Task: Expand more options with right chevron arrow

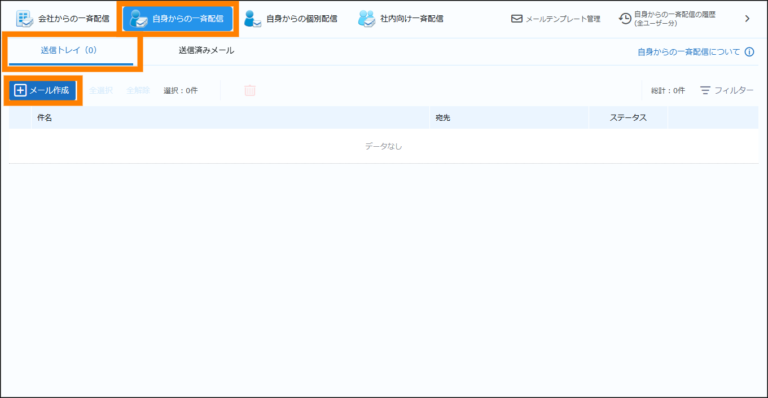Action: (747, 19)
